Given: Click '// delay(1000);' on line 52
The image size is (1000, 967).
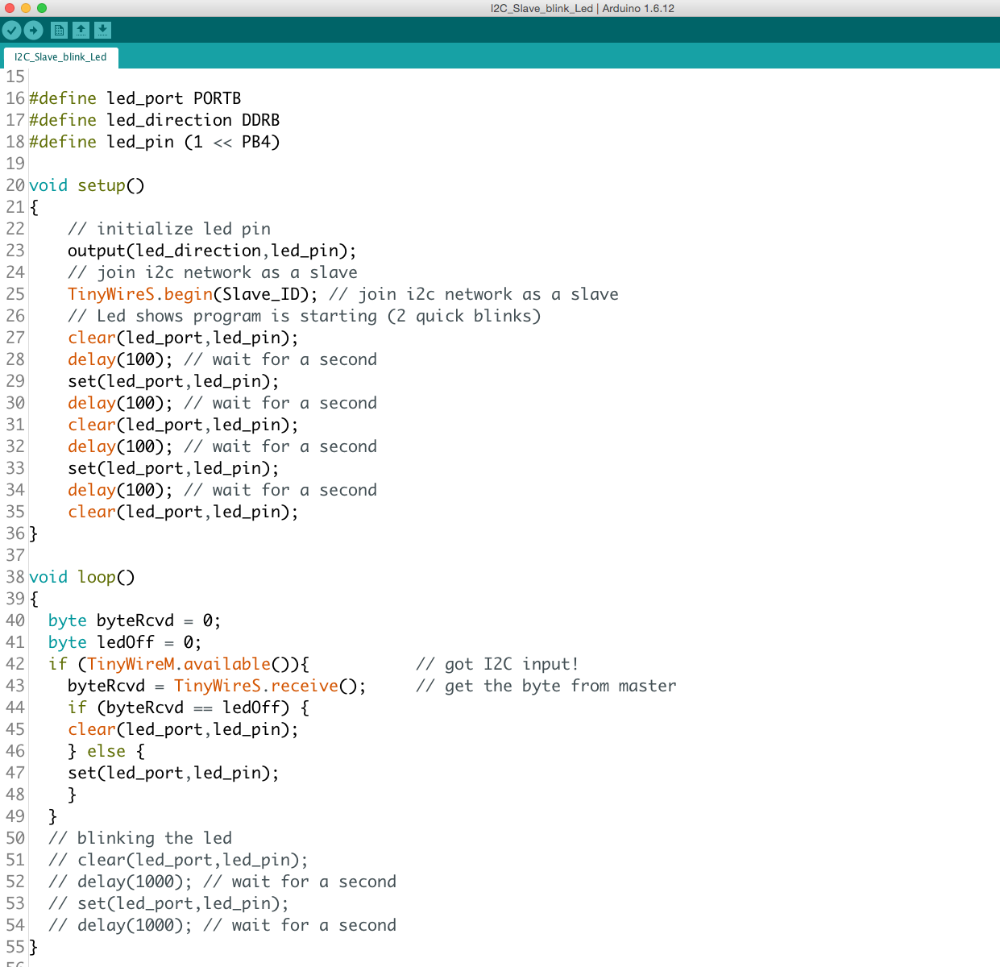Looking at the screenshot, I should [120, 882].
